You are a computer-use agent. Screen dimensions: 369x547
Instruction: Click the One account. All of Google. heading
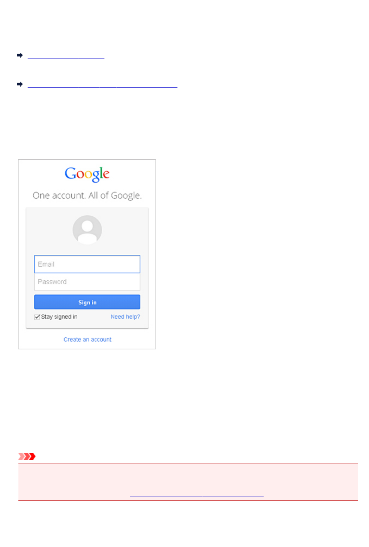pyautogui.click(x=87, y=195)
